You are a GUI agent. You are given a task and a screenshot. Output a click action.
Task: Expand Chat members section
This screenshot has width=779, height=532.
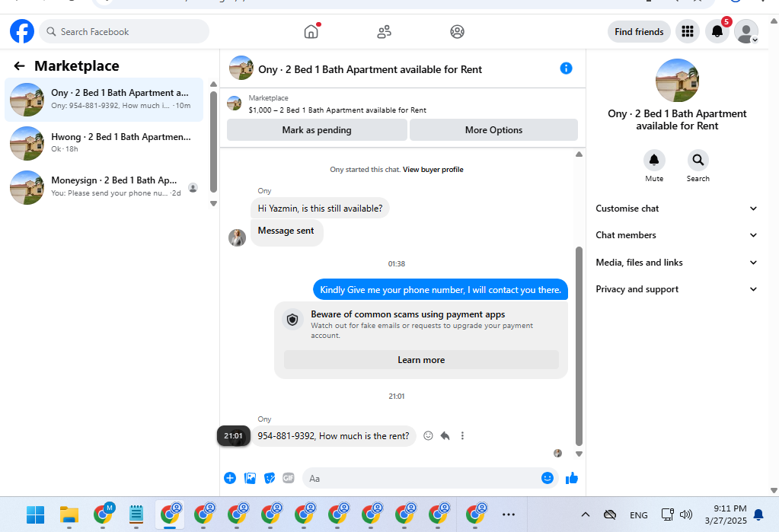pos(677,235)
